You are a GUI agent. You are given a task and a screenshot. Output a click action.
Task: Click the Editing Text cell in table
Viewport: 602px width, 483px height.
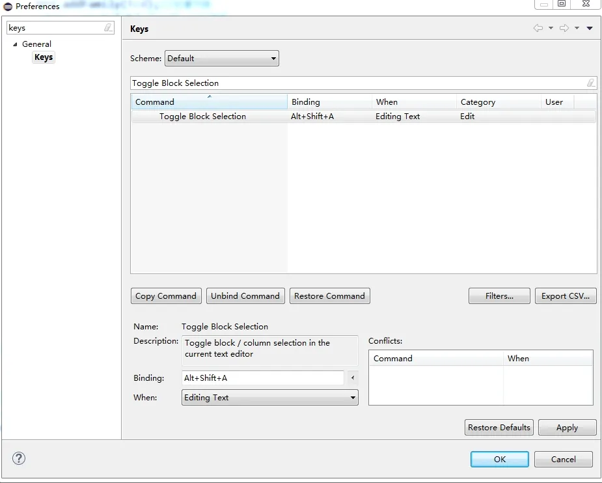pyautogui.click(x=398, y=117)
